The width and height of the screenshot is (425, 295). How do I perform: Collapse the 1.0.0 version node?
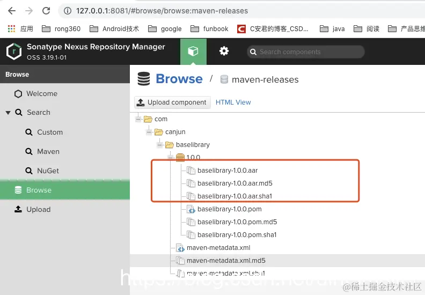click(x=171, y=157)
